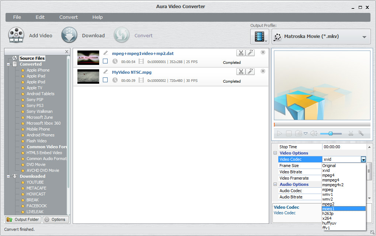The height and width of the screenshot is (236, 376).
Task: Collapse the Audio Options section
Action: (x=275, y=184)
